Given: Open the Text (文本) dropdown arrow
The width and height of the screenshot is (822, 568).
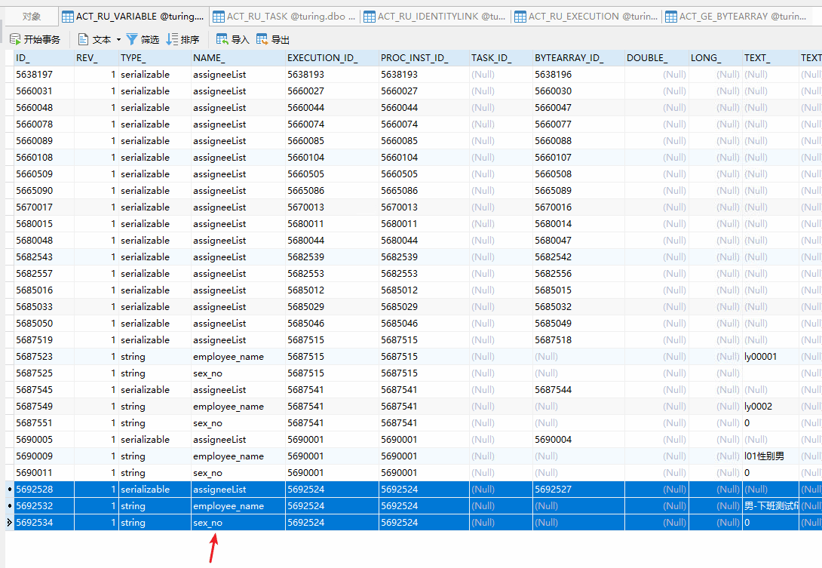Looking at the screenshot, I should tap(118, 40).
